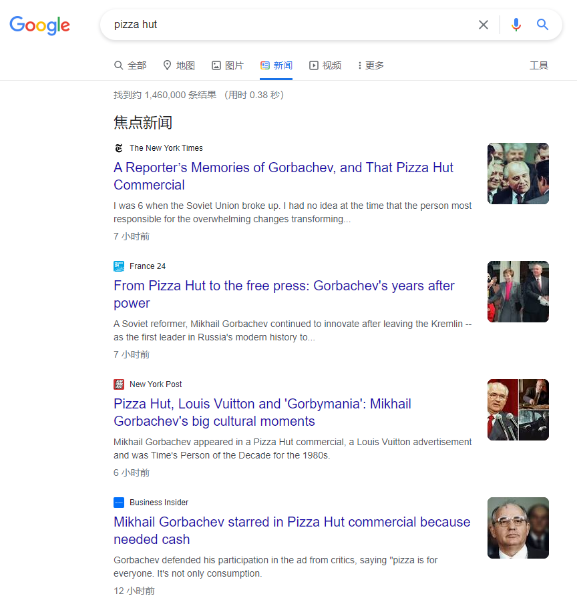The image size is (577, 598).
Task: Click the France 24 favicon
Action: tap(119, 266)
